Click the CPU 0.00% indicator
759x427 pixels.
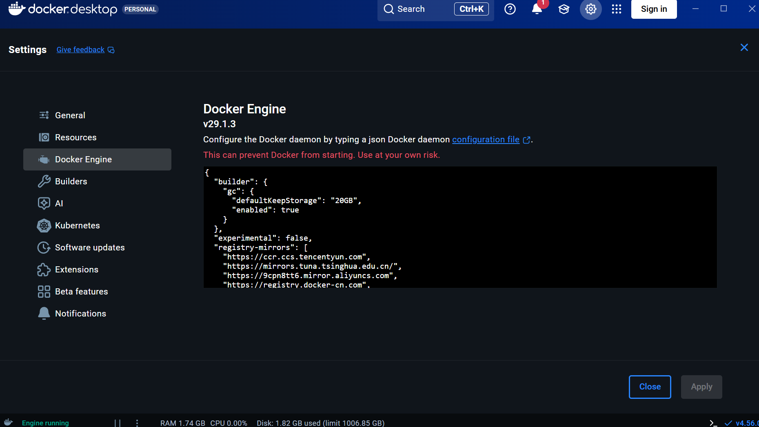(x=229, y=423)
